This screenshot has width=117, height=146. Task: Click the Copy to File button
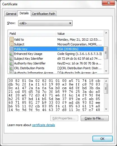point(95,118)
